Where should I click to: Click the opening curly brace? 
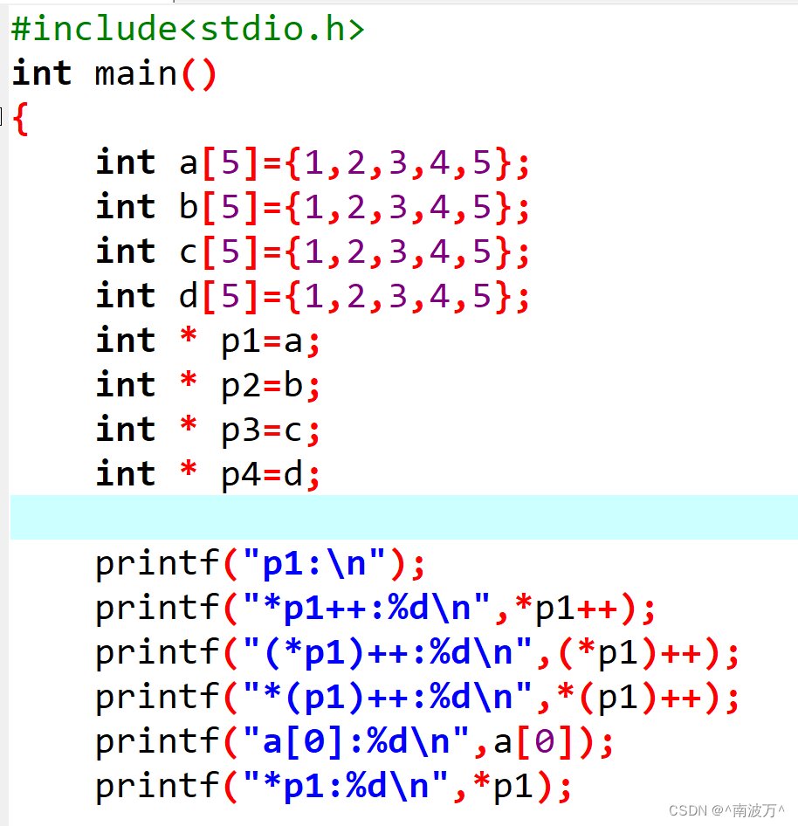tap(20, 119)
